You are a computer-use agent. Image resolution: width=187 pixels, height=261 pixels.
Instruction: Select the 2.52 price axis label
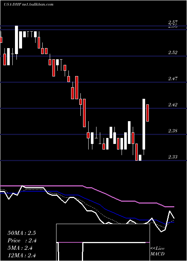173,53
